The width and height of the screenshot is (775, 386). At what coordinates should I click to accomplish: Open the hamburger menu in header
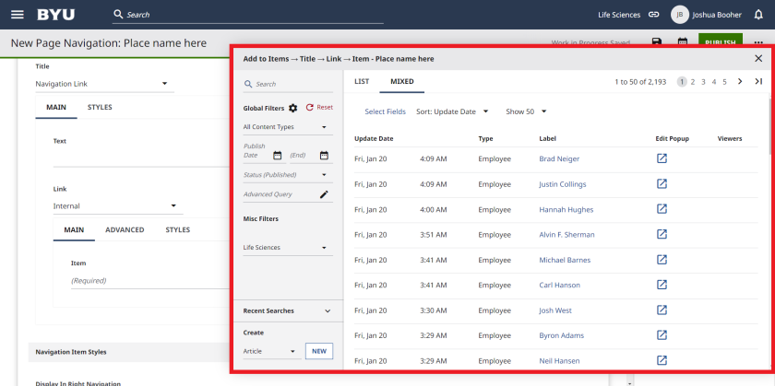click(17, 15)
